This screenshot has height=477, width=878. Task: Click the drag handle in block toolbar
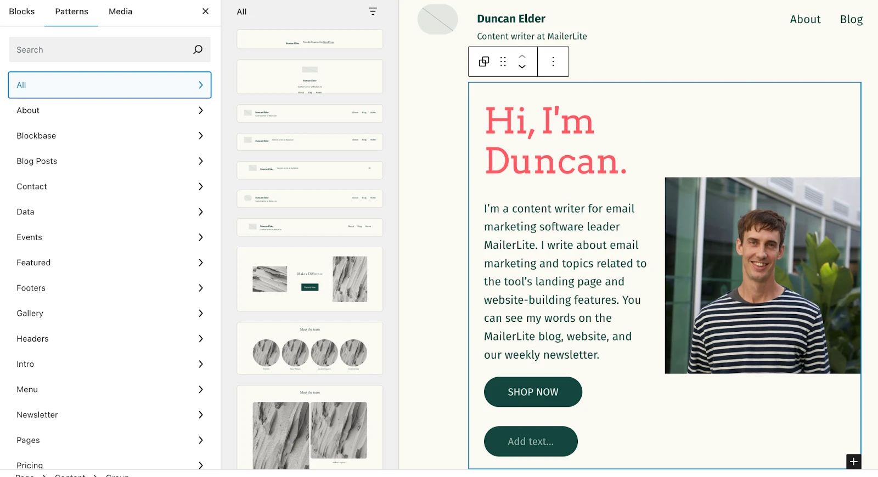503,61
